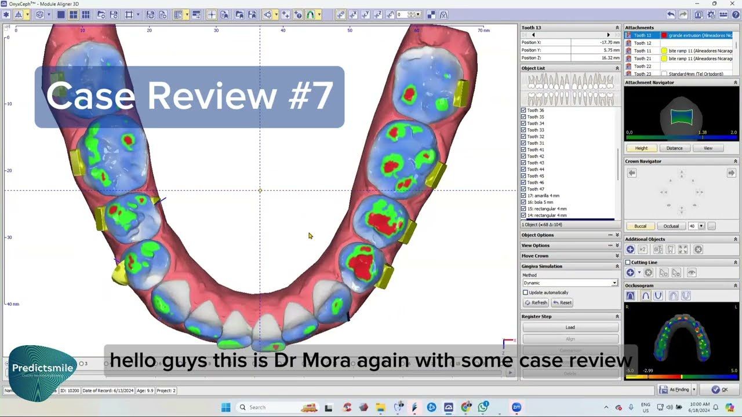Click the next crown arrow in Crown Navigator
The image size is (742, 417).
tap(731, 173)
